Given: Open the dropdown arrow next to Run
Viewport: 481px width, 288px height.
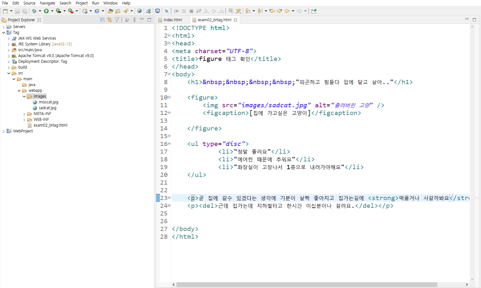Looking at the screenshot, I should tap(52, 11).
